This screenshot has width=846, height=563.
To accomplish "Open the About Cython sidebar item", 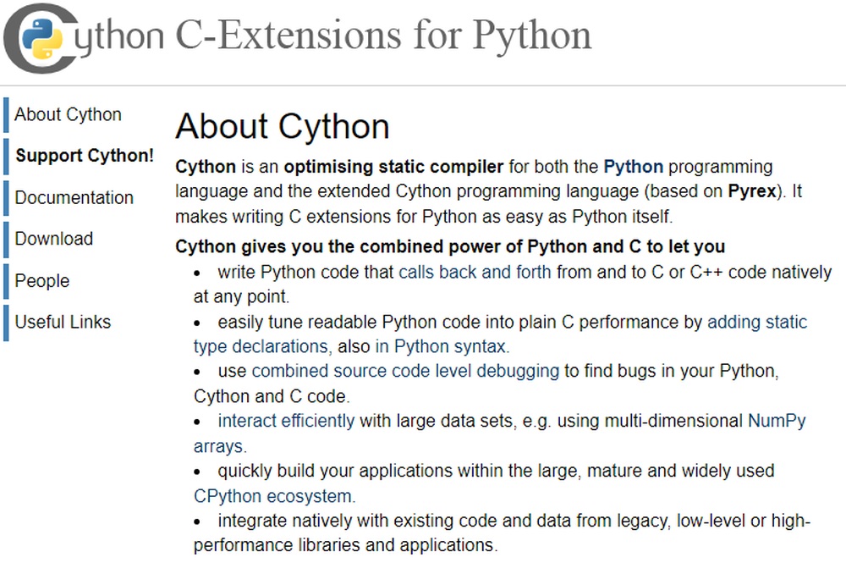I will pyautogui.click(x=68, y=114).
